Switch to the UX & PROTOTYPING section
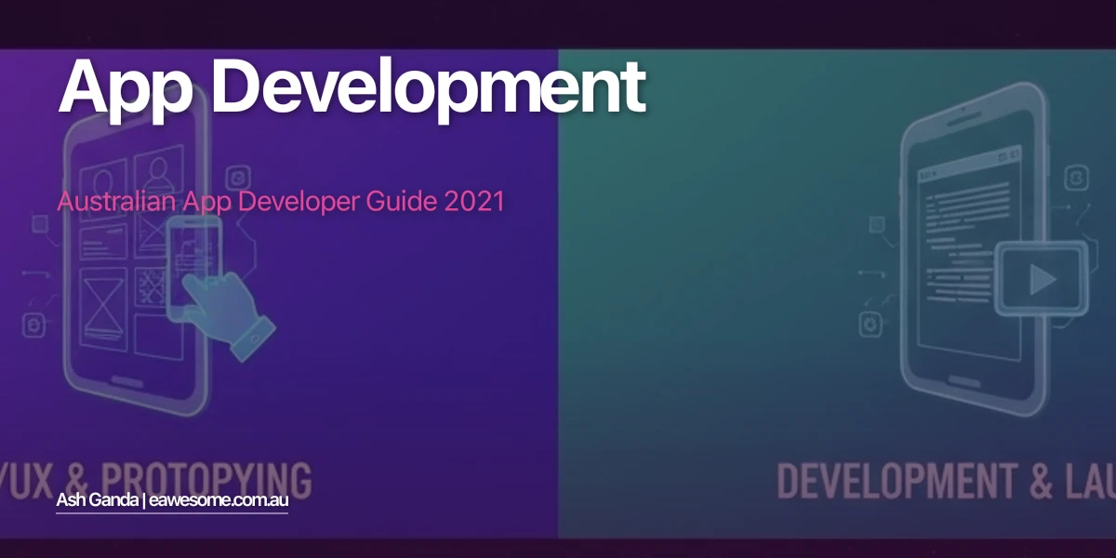This screenshot has width=1116, height=558. 158,474
